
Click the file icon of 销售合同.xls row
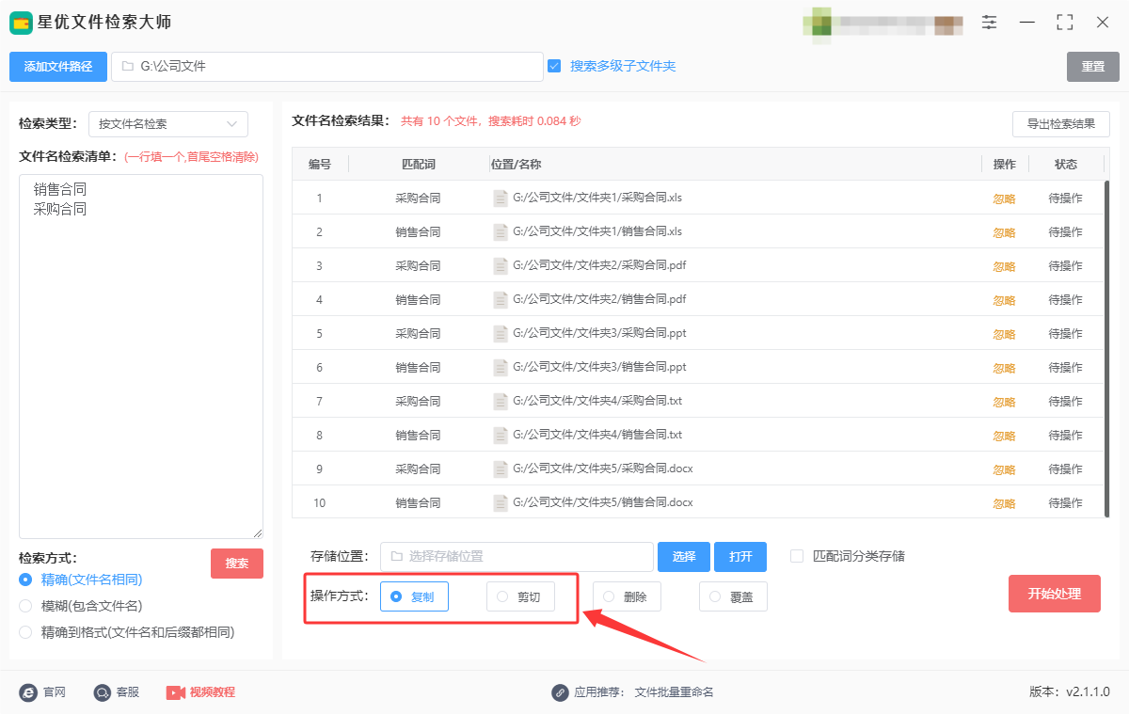501,232
